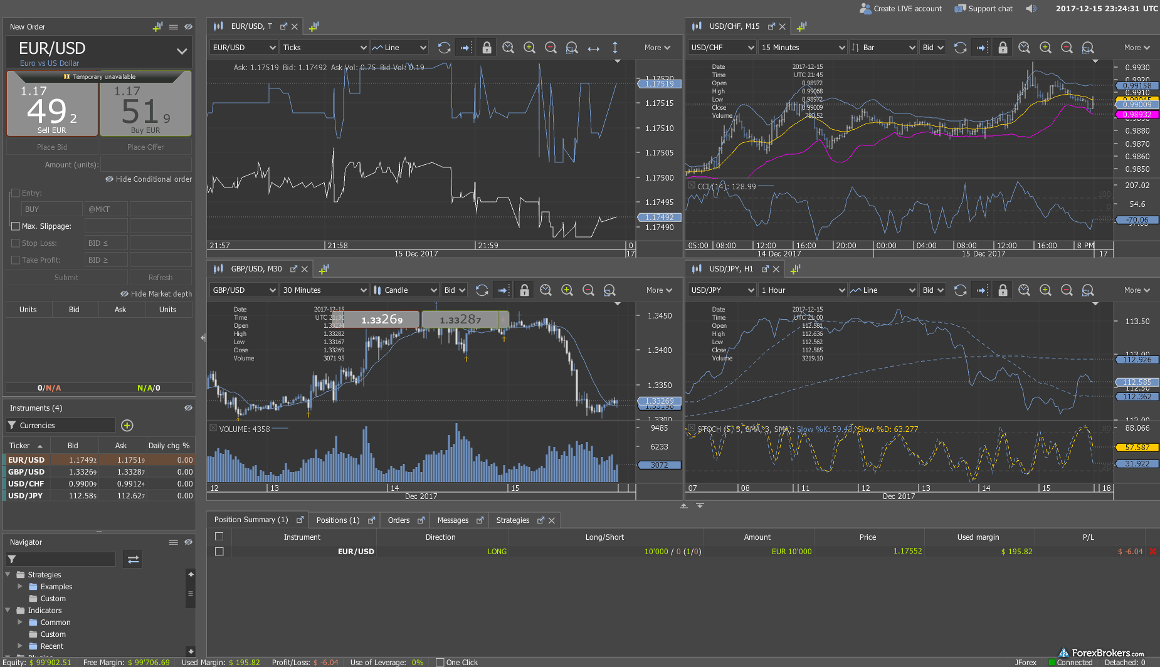Refresh the GBP/USD chart data
The height and width of the screenshot is (667, 1160).
click(x=482, y=290)
